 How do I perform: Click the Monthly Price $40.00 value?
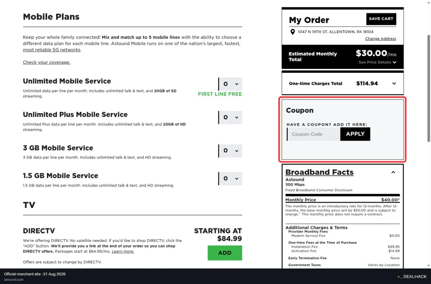click(391, 200)
